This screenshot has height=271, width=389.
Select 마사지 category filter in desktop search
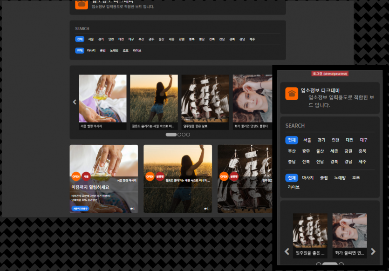(x=91, y=50)
